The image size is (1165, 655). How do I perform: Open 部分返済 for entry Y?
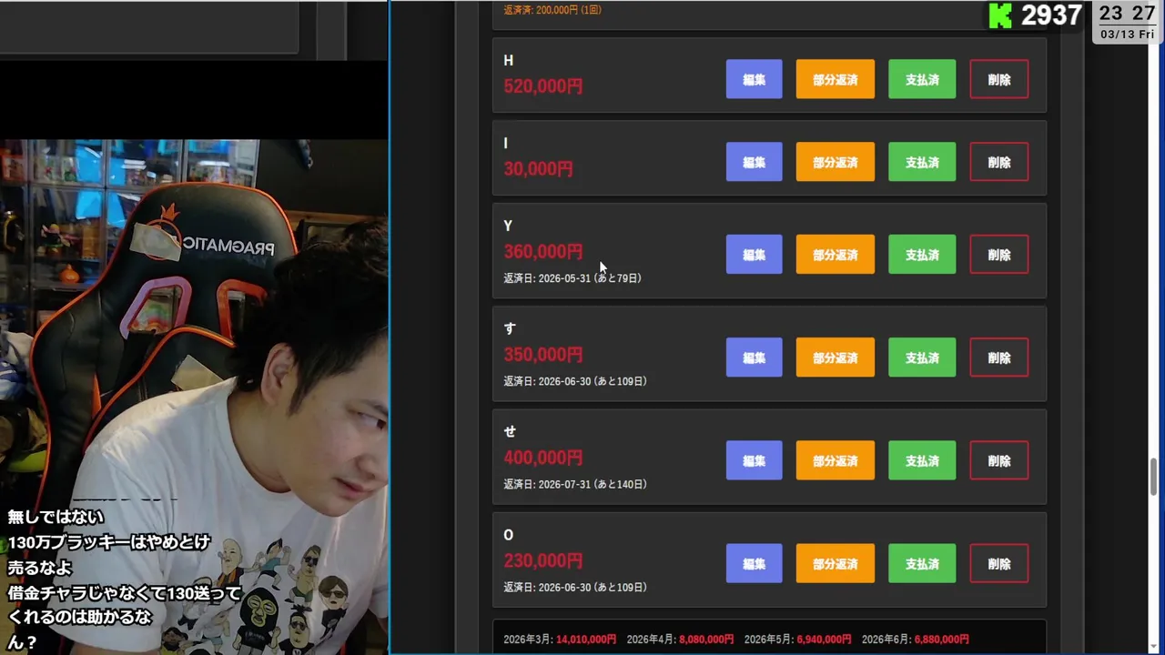click(x=835, y=255)
